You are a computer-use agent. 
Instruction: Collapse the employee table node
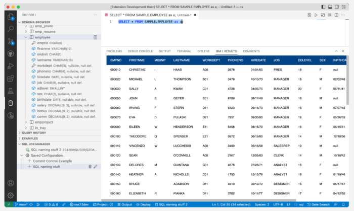(26, 37)
